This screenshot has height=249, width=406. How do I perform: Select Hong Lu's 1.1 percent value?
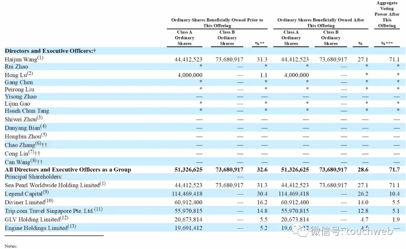click(264, 75)
